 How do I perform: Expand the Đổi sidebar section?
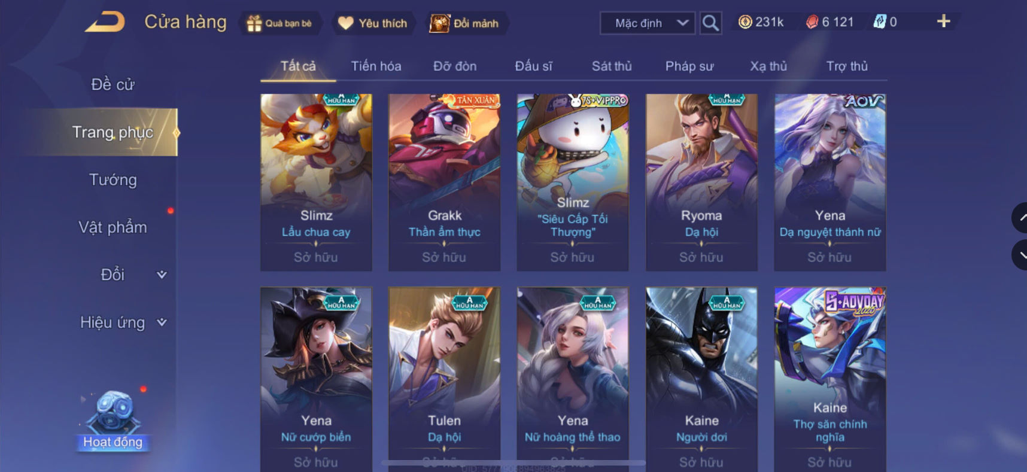click(133, 275)
